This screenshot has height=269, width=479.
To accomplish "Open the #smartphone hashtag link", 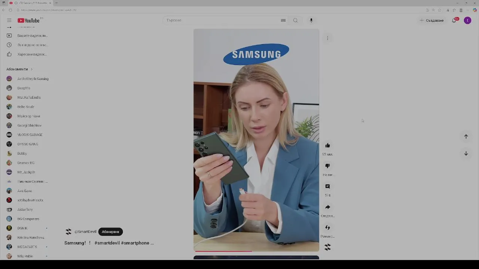I will pos(135,243).
